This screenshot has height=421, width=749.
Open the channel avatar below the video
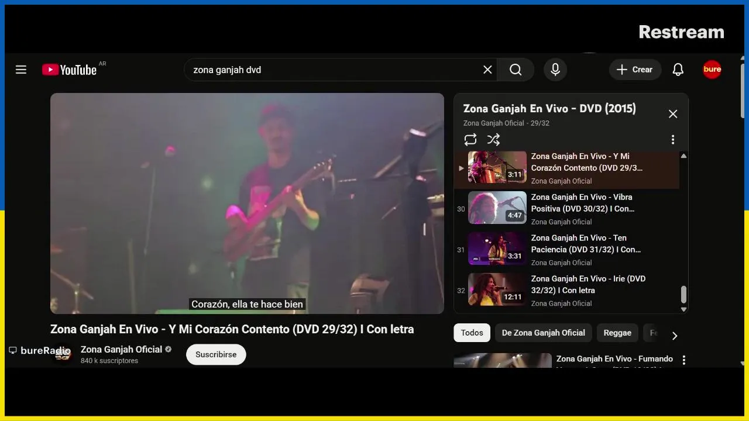(x=62, y=354)
